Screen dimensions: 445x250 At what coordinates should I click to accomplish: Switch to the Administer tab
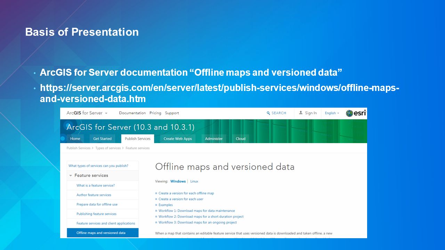point(214,139)
